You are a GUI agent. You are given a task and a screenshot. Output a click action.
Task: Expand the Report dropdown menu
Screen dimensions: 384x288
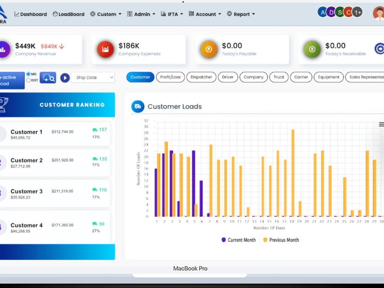241,14
